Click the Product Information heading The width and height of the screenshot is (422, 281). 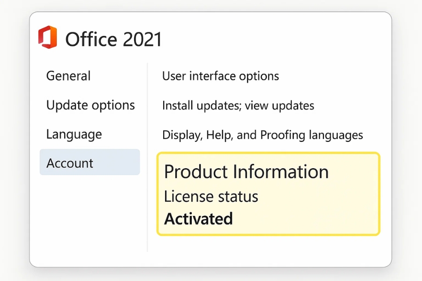tap(246, 172)
